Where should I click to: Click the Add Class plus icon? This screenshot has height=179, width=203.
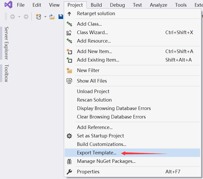[x=69, y=24]
